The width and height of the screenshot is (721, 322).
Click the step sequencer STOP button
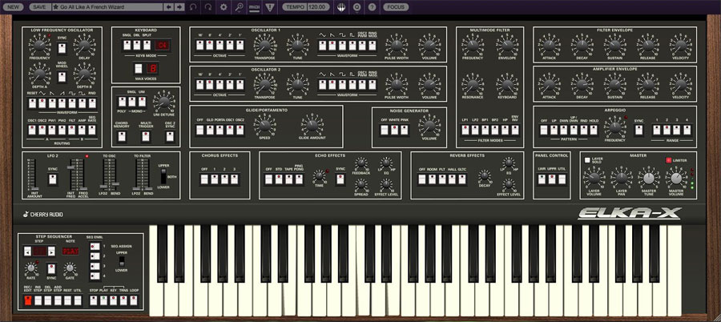pyautogui.click(x=94, y=300)
